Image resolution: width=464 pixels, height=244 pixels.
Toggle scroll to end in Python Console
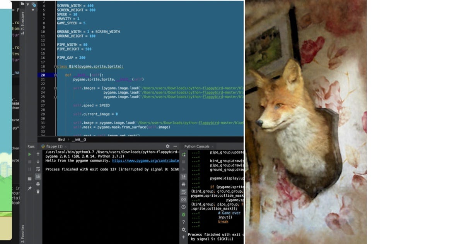pos(184,177)
